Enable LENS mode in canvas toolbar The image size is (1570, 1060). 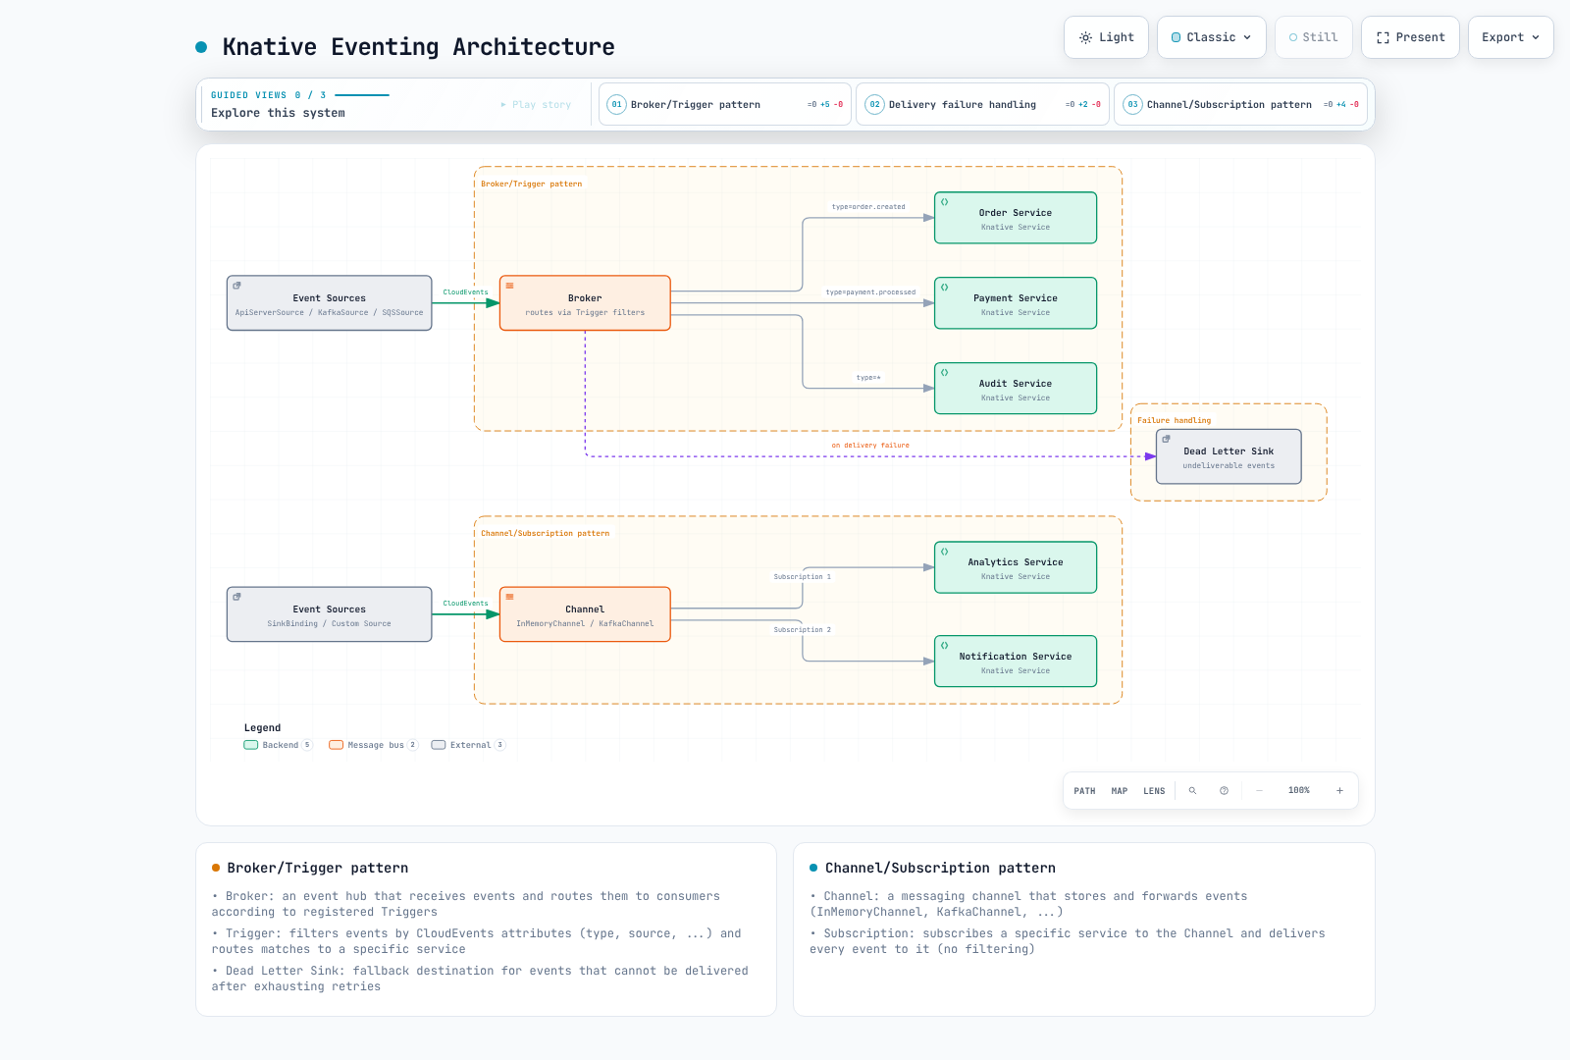tap(1154, 791)
